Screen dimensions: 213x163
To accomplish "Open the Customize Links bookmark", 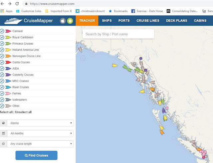I will (x=29, y=11).
